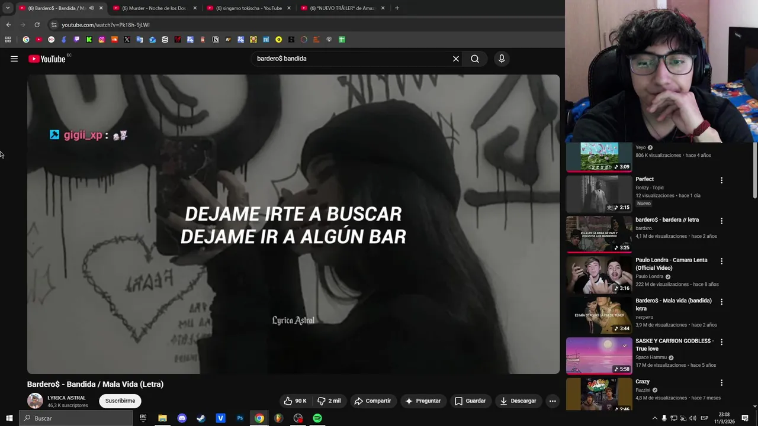Open Spotify from the taskbar
The image size is (758, 426).
[317, 418]
